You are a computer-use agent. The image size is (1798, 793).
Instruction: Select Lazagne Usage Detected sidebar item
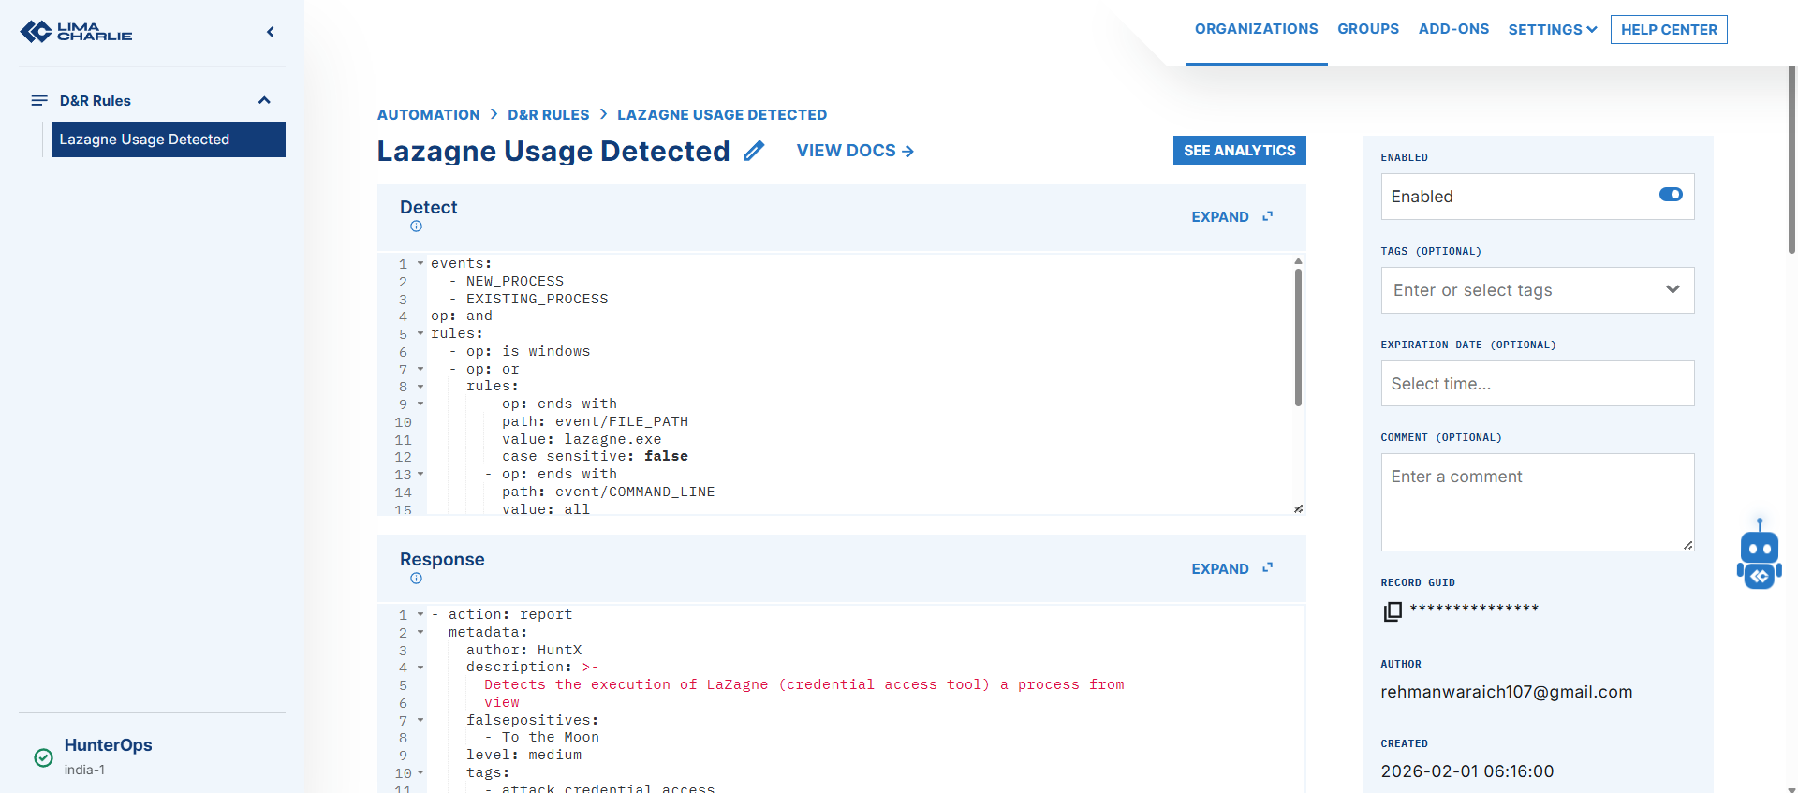(x=169, y=140)
